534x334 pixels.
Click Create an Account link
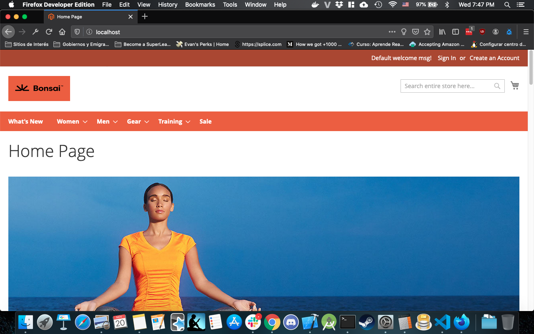point(494,58)
